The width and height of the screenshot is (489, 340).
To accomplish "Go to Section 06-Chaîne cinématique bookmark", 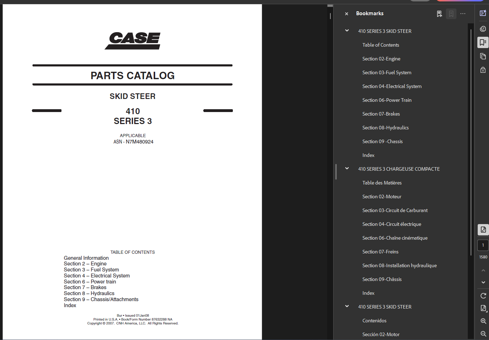I will [x=395, y=238].
